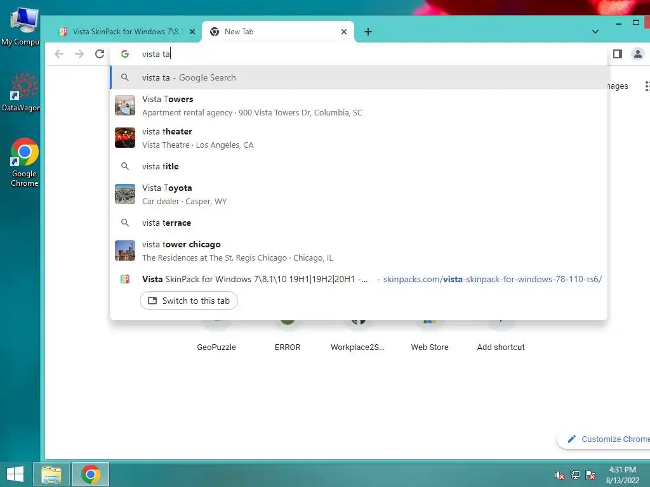Click the network tray icon
Screen dimensions: 650x487
click(574, 475)
